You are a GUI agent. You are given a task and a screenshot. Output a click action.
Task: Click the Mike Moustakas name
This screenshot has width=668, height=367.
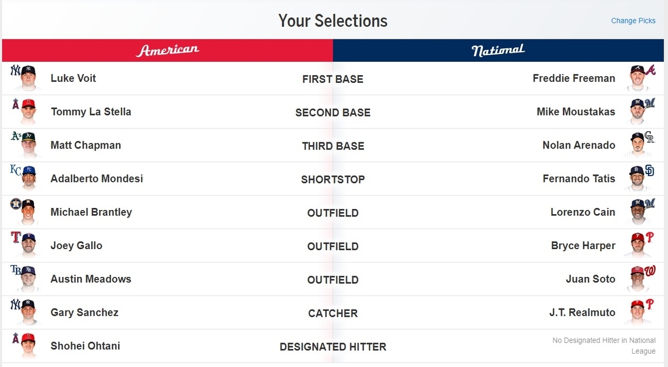[x=576, y=112]
